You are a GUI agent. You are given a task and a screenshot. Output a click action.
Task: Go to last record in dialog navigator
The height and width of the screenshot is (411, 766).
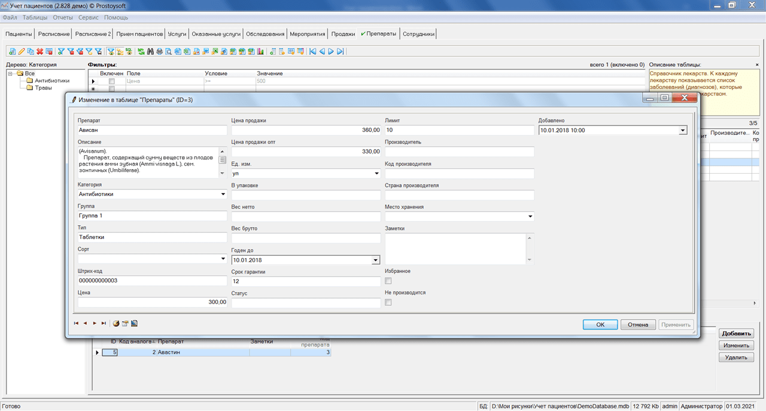click(104, 324)
